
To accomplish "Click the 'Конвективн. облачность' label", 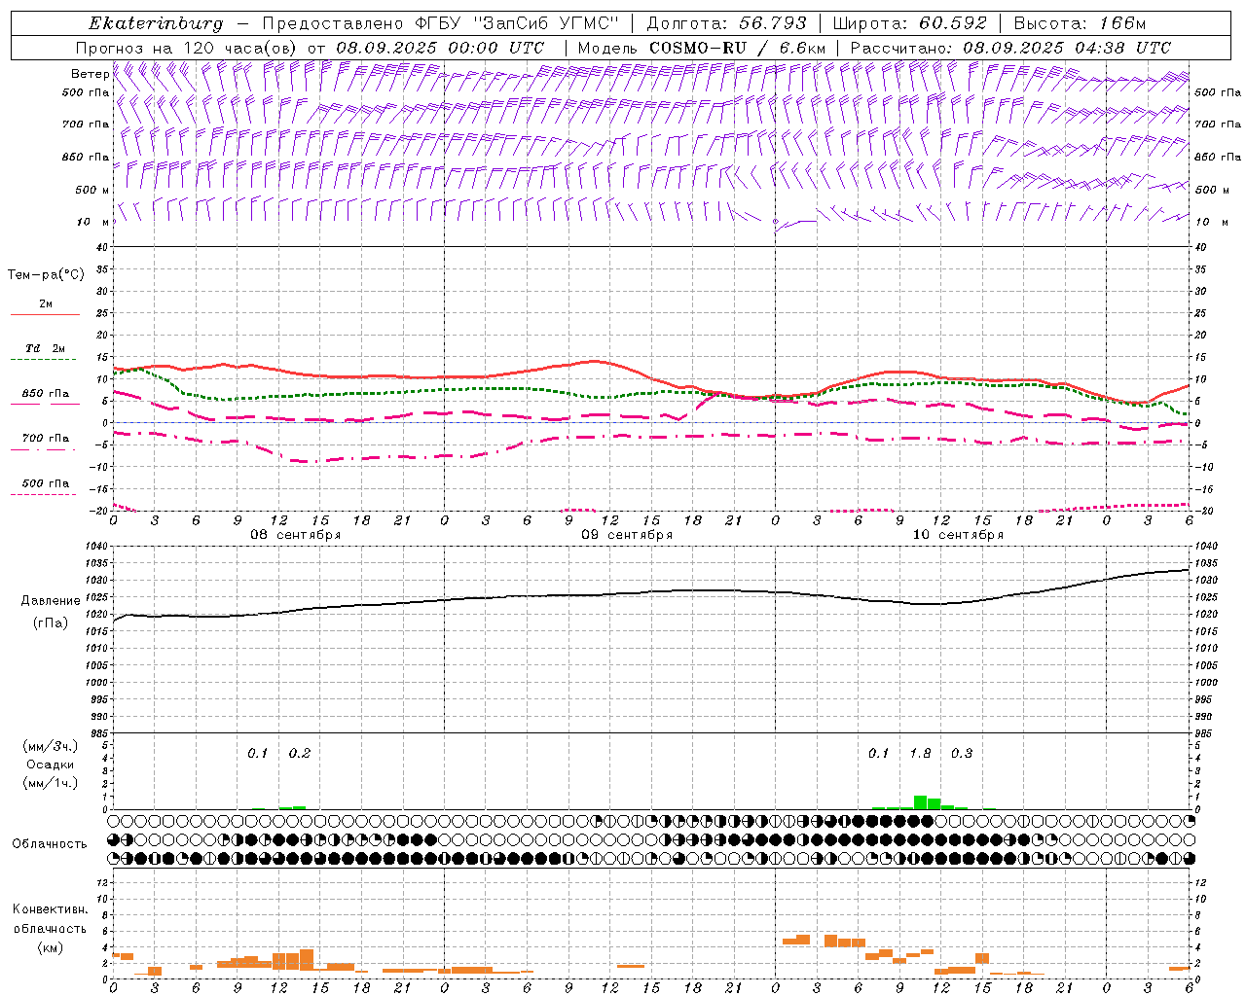I will pos(50,919).
